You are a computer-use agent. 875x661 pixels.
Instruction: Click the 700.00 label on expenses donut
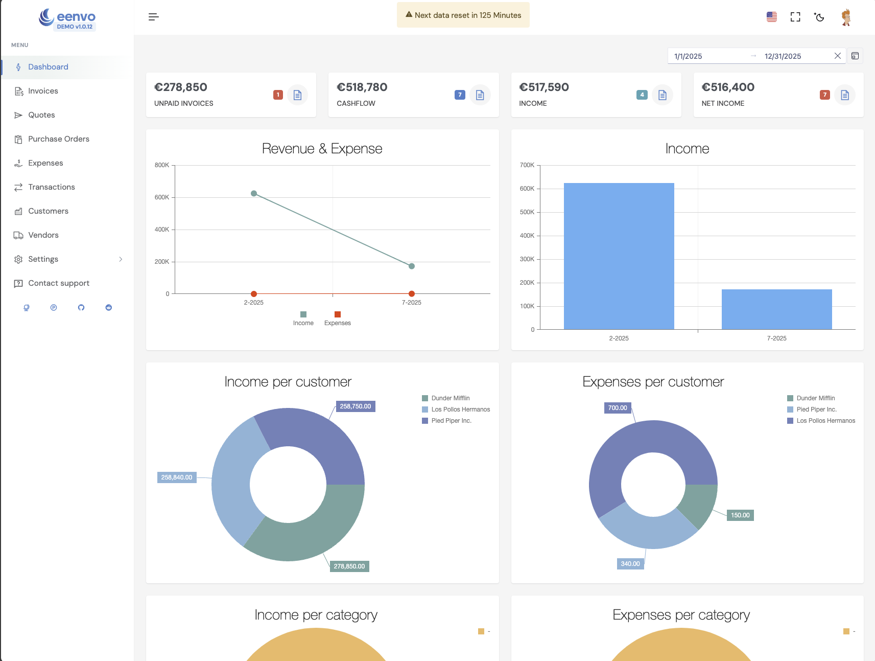pos(618,408)
